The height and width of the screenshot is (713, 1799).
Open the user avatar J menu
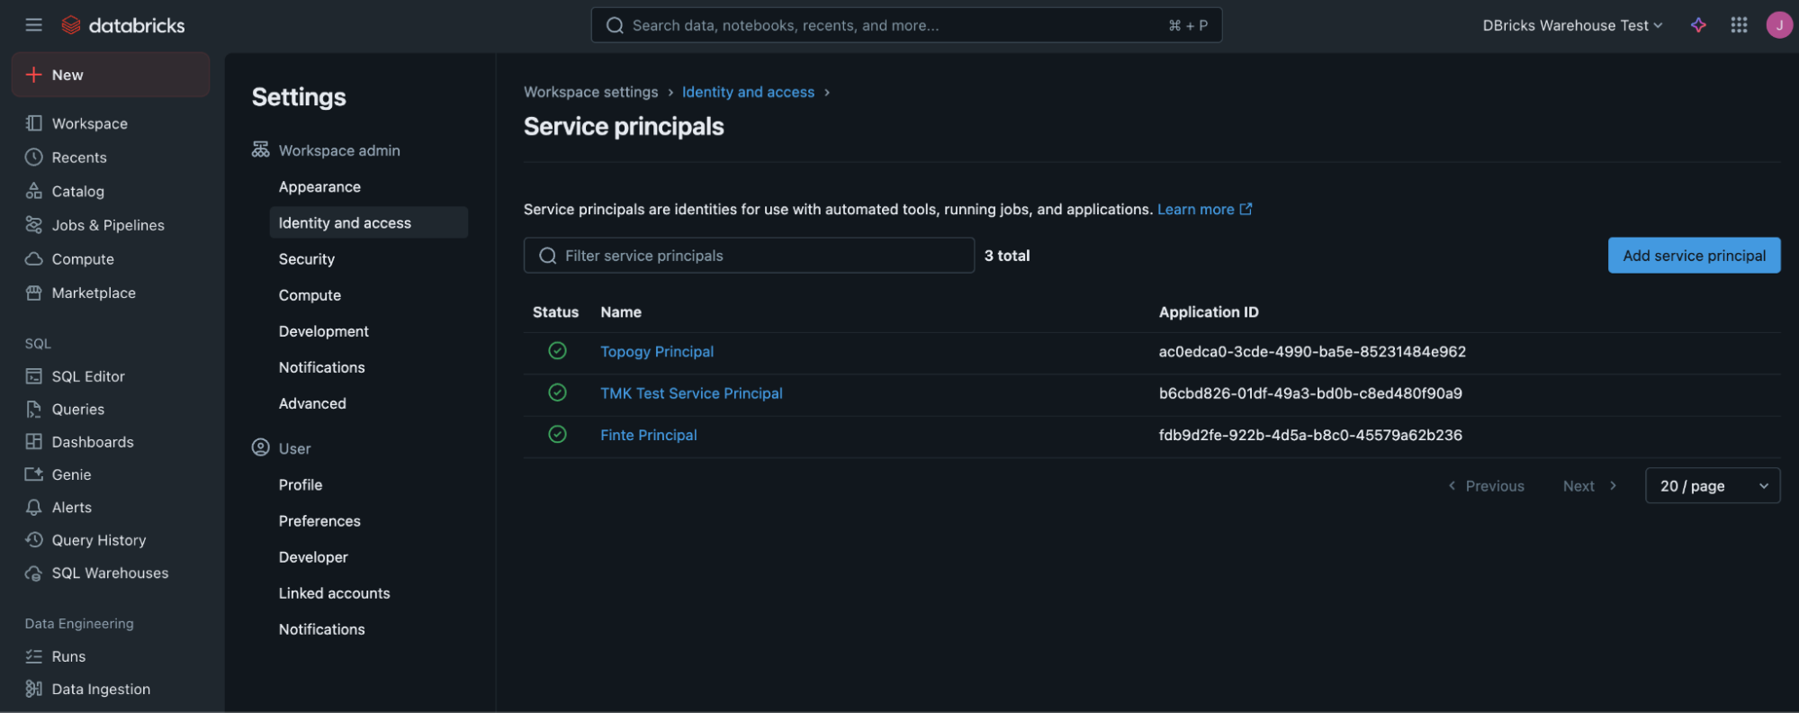1778,25
